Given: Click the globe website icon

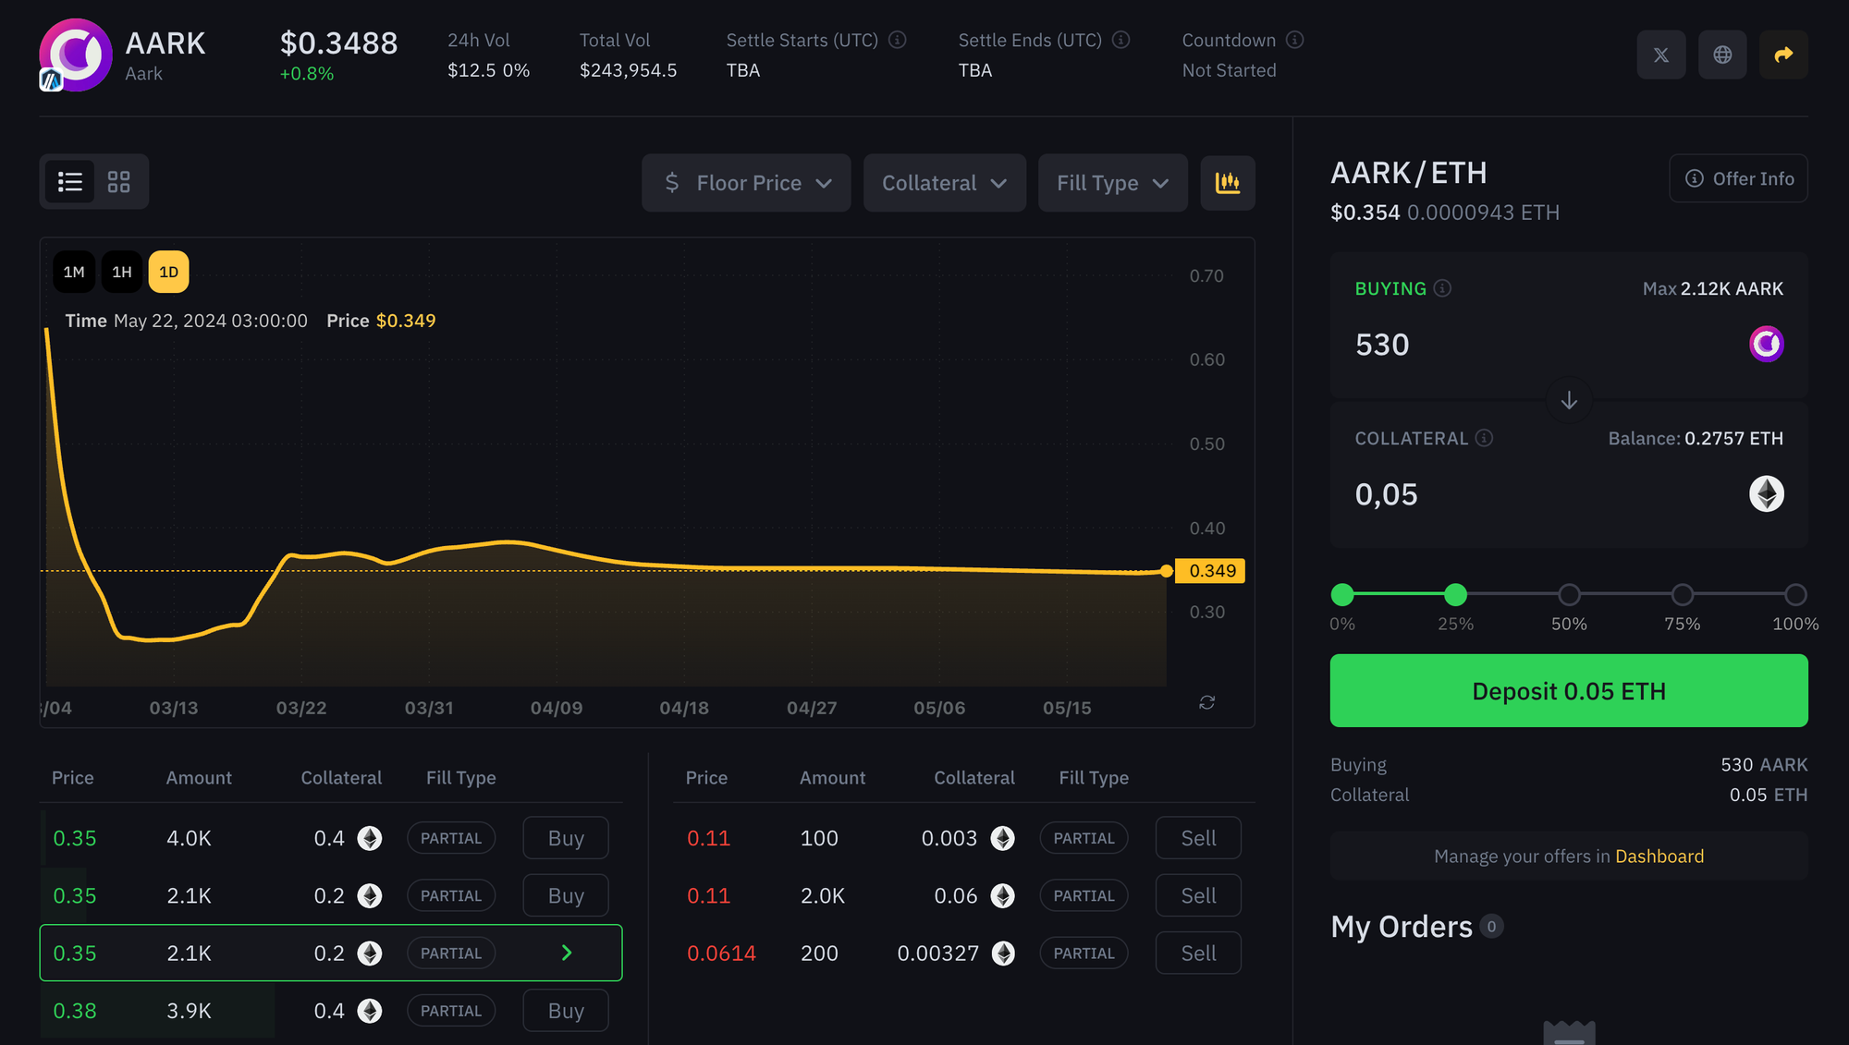Looking at the screenshot, I should [1721, 55].
